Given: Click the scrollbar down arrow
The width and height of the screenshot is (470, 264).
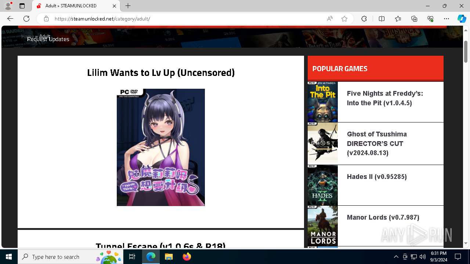Looking at the screenshot, I should 466,243.
